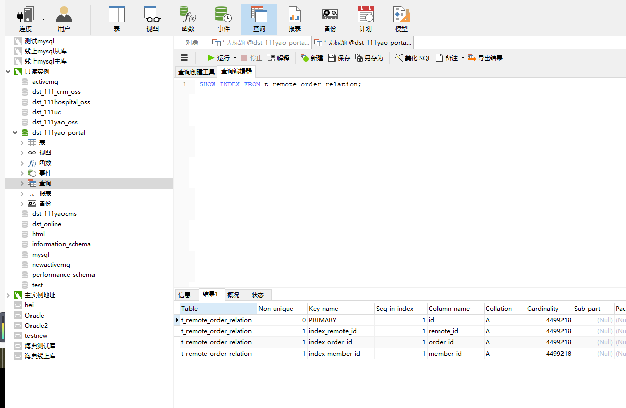
Task: Open the 模型 model toolbar icon
Action: (401, 19)
